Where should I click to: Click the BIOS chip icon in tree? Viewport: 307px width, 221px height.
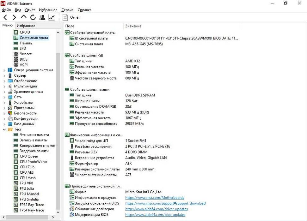[x=16, y=59]
